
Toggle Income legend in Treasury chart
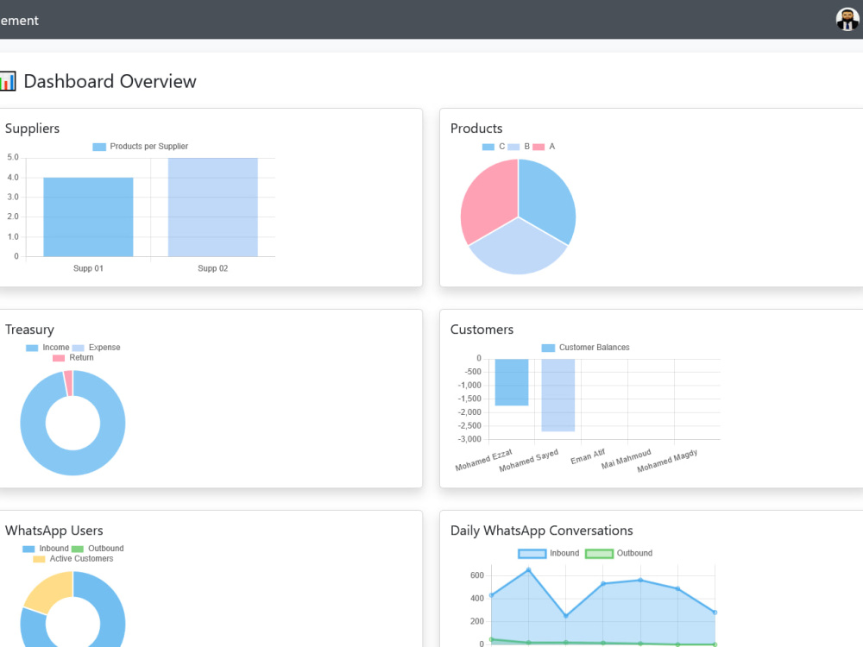point(47,347)
